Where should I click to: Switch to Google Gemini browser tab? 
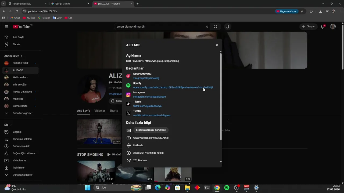tap(69, 4)
